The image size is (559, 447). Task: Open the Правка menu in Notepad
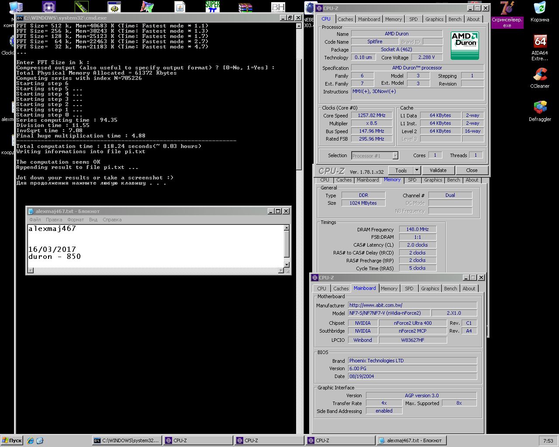tap(54, 220)
